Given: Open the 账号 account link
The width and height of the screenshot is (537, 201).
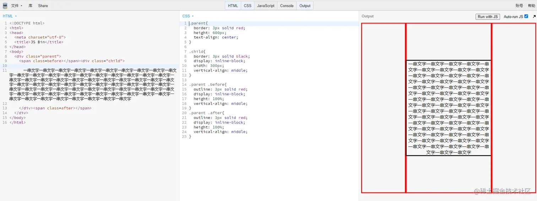Looking at the screenshot, I should [x=519, y=6].
